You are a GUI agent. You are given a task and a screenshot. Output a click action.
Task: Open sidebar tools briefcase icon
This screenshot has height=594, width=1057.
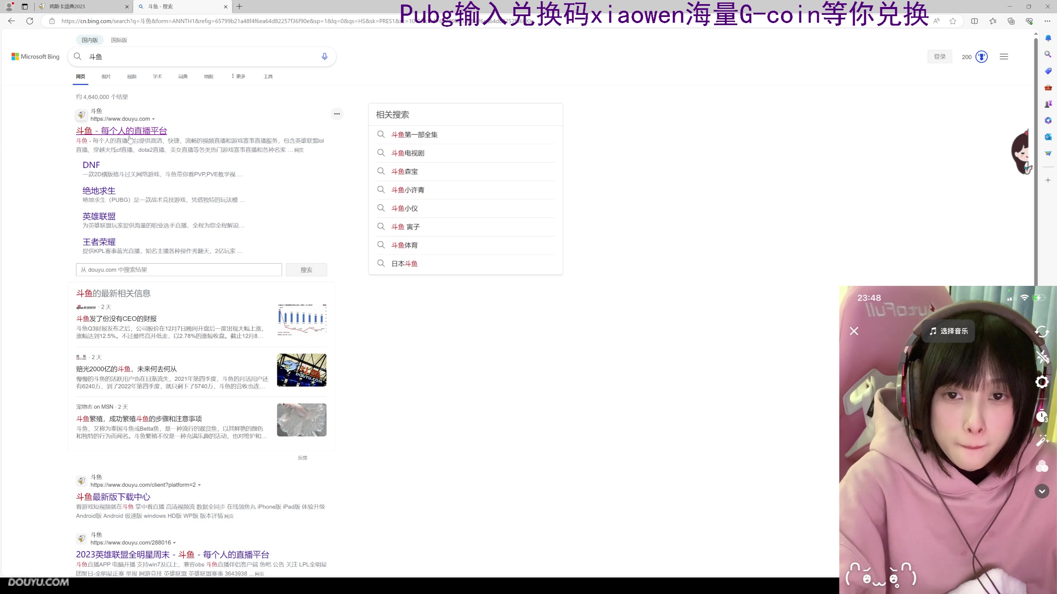click(x=1048, y=87)
